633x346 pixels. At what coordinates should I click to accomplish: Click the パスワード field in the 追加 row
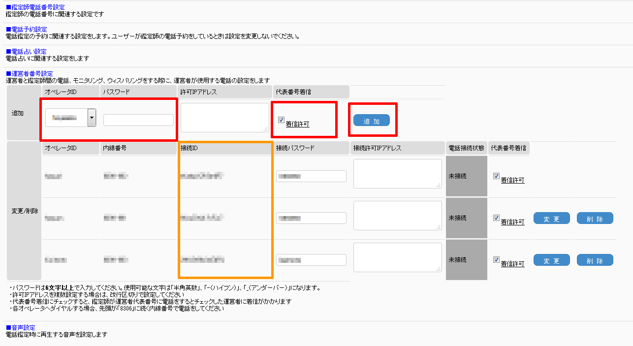(138, 120)
